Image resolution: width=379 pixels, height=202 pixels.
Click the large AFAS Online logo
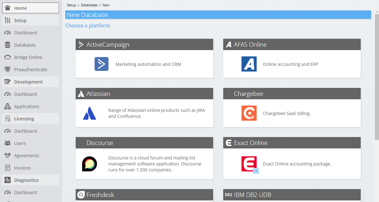tap(249, 64)
